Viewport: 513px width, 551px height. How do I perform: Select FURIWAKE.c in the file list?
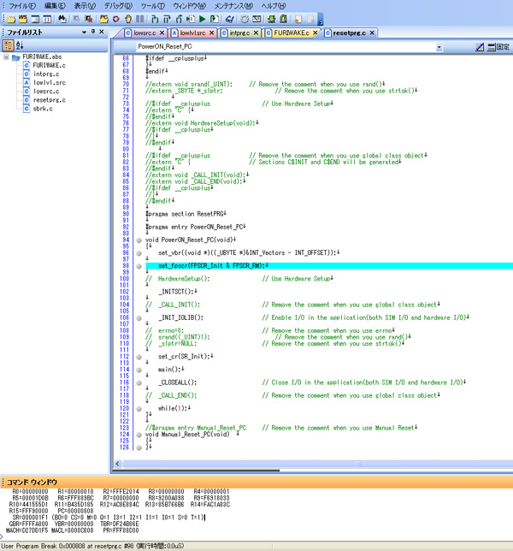point(49,65)
